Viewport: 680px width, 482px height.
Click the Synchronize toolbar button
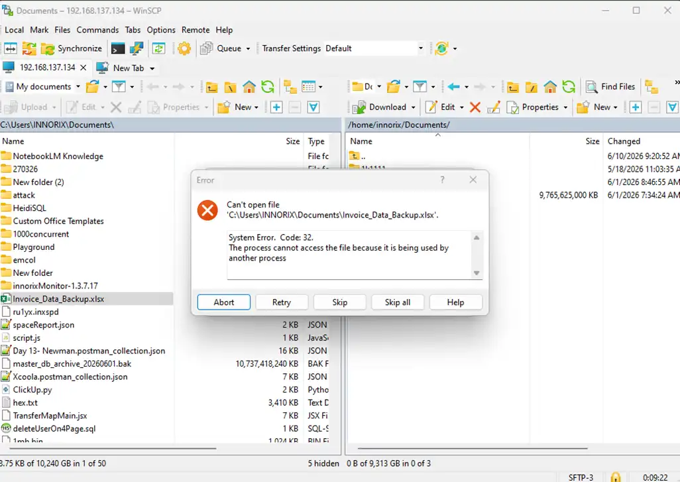click(72, 48)
